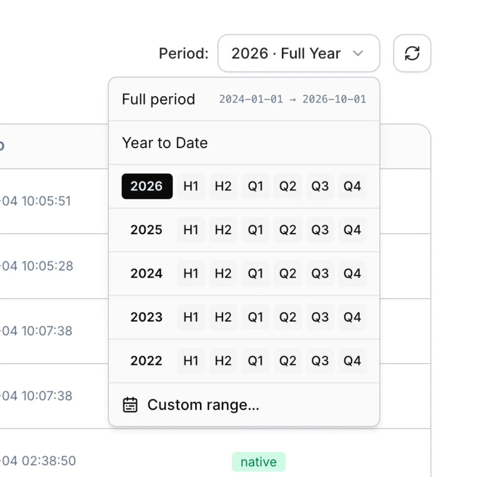Click H1 in the 2023 row
The width and height of the screenshot is (477, 477).
(191, 317)
